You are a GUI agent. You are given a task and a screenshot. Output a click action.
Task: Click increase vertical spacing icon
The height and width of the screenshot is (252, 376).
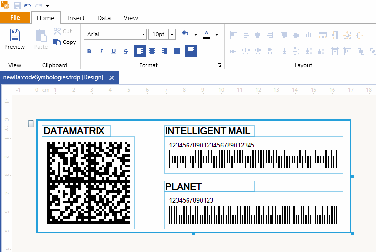tap(296, 51)
